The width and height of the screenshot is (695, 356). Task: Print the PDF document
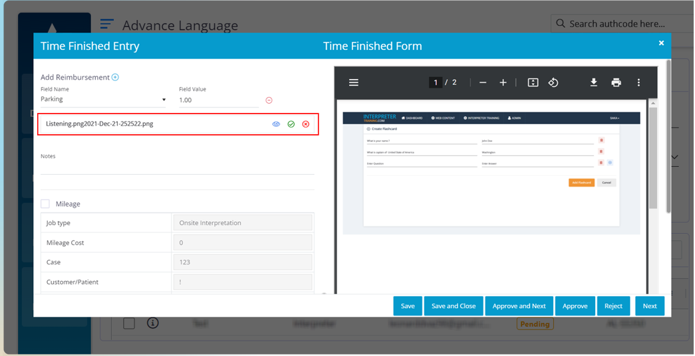[x=617, y=82]
